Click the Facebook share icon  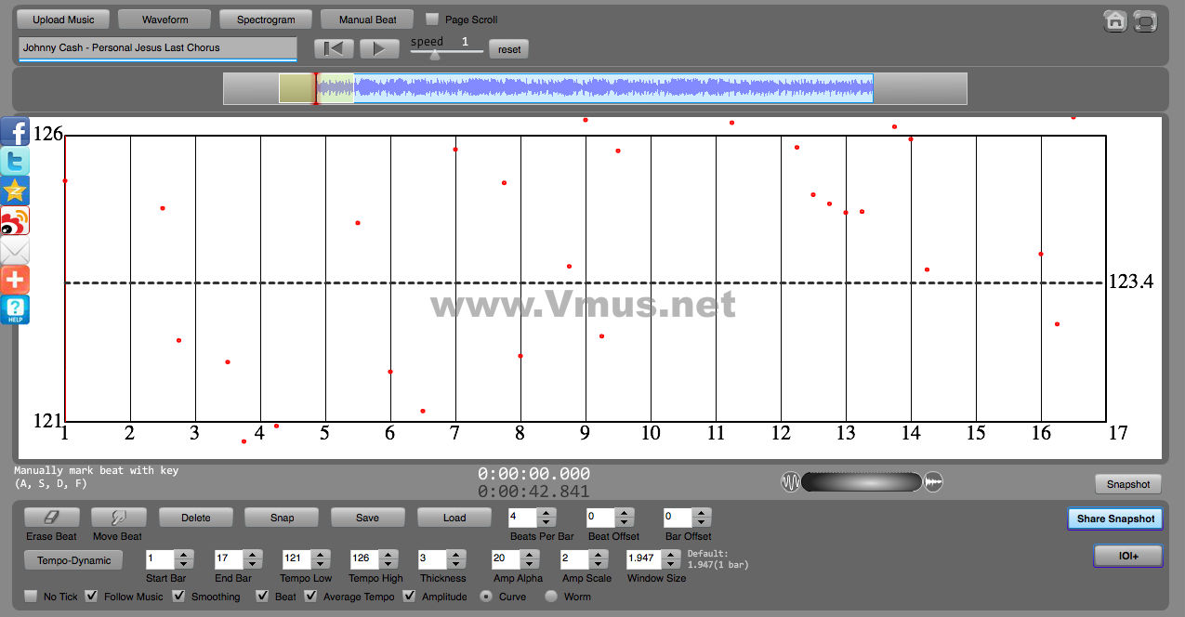(x=15, y=131)
